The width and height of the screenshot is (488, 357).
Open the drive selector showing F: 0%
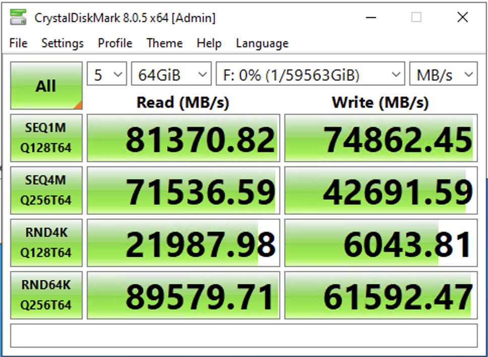pyautogui.click(x=310, y=76)
